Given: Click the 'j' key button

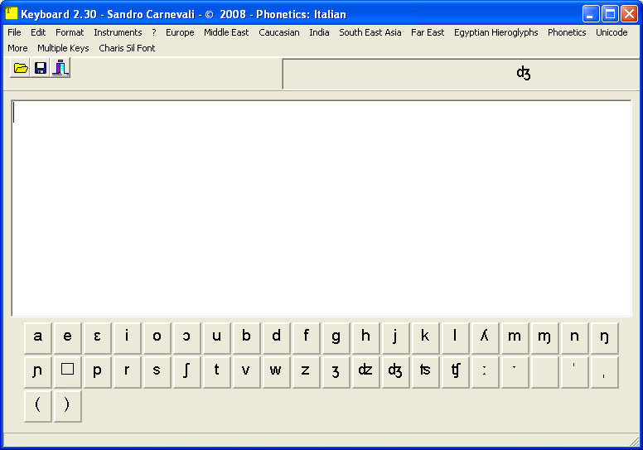Looking at the screenshot, I should tap(396, 338).
